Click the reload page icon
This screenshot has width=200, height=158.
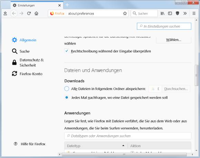pyautogui.click(x=29, y=13)
